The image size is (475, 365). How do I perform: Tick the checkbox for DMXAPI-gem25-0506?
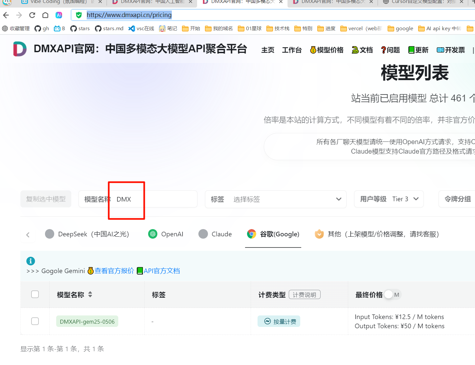(x=35, y=321)
